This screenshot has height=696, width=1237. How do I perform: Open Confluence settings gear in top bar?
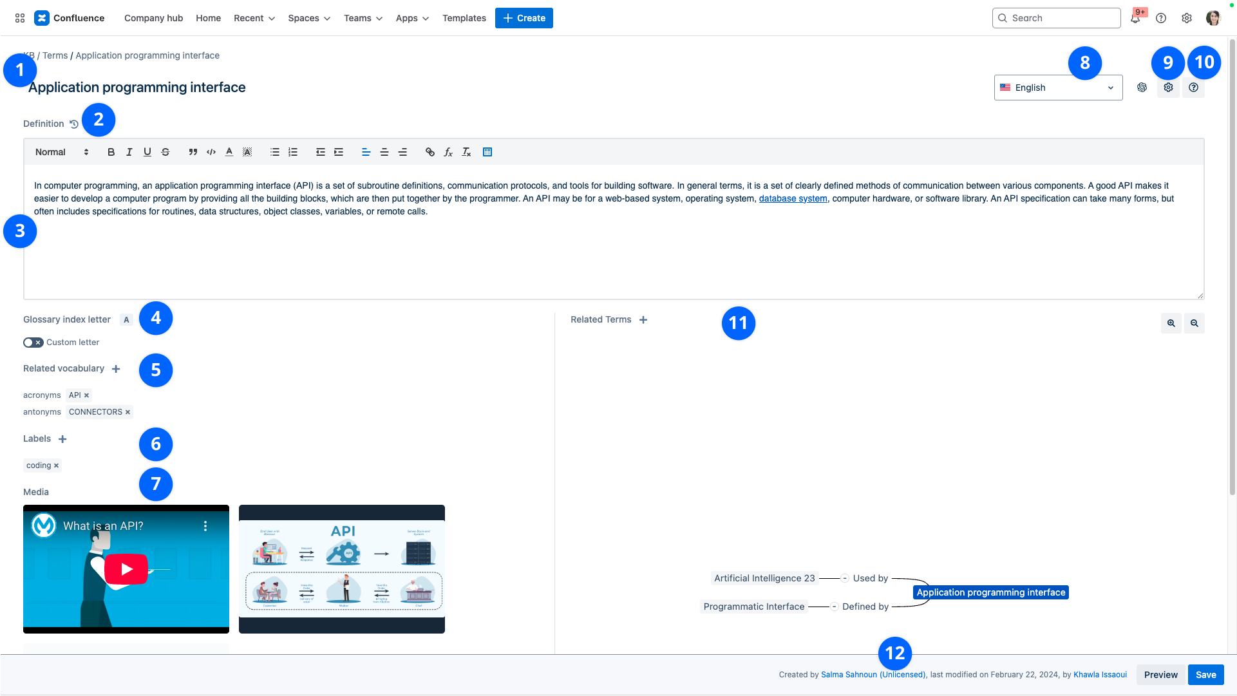[x=1187, y=18]
